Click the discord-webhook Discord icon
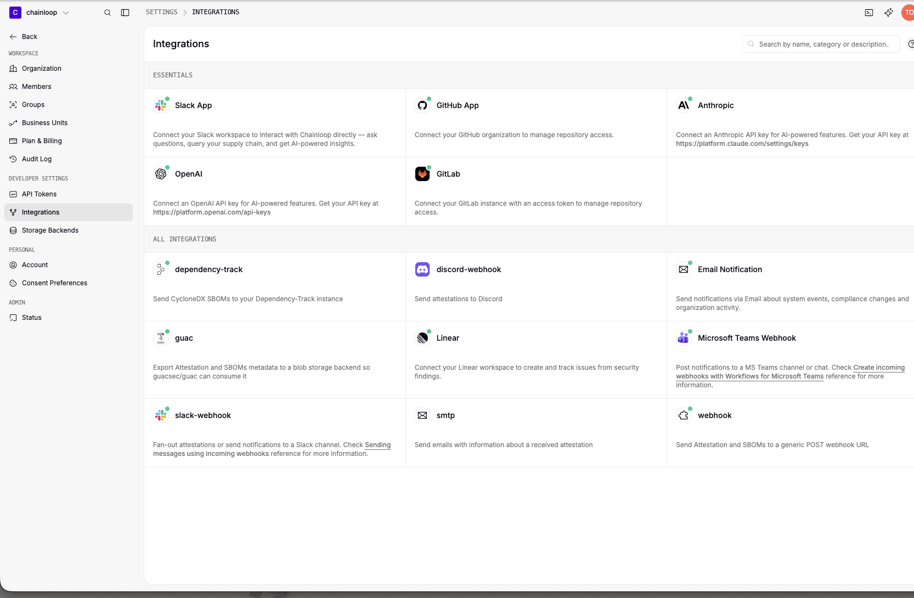This screenshot has width=914, height=598. click(x=422, y=269)
